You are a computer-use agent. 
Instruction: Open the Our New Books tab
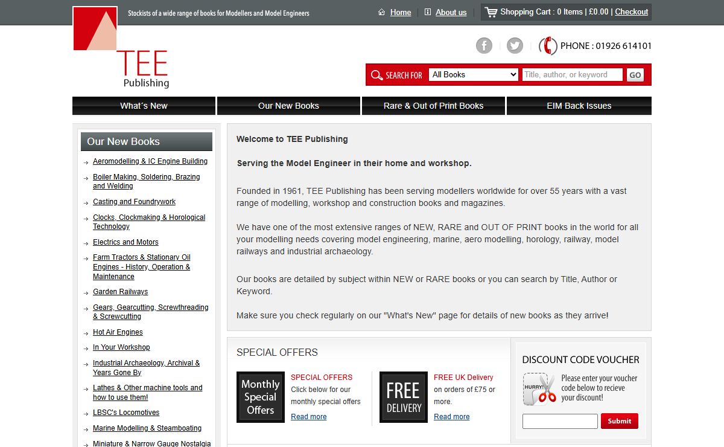click(288, 106)
